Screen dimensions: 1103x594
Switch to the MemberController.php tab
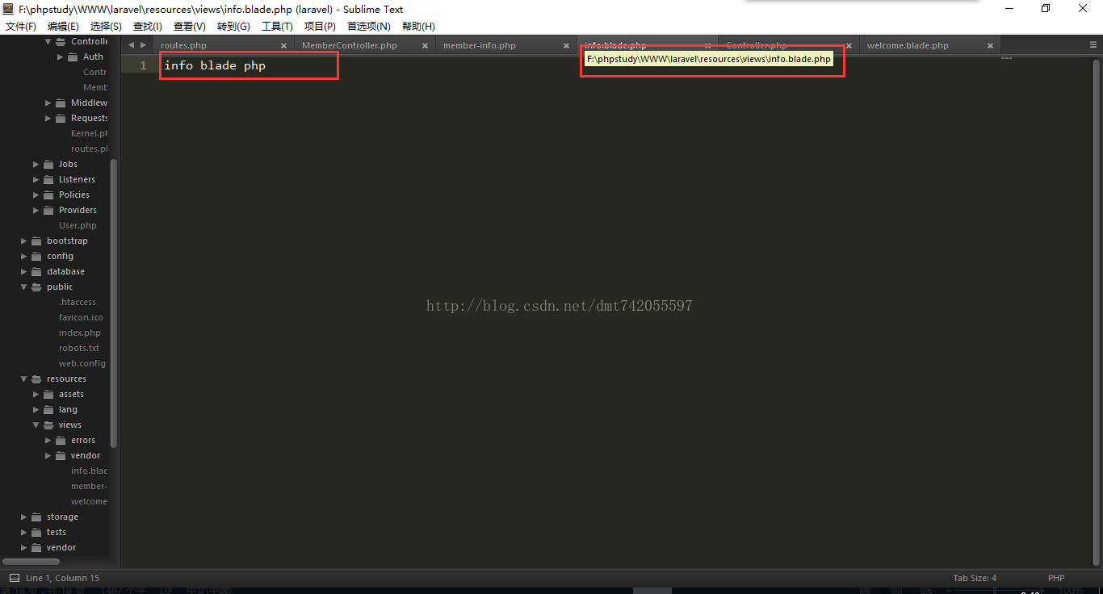pos(350,46)
